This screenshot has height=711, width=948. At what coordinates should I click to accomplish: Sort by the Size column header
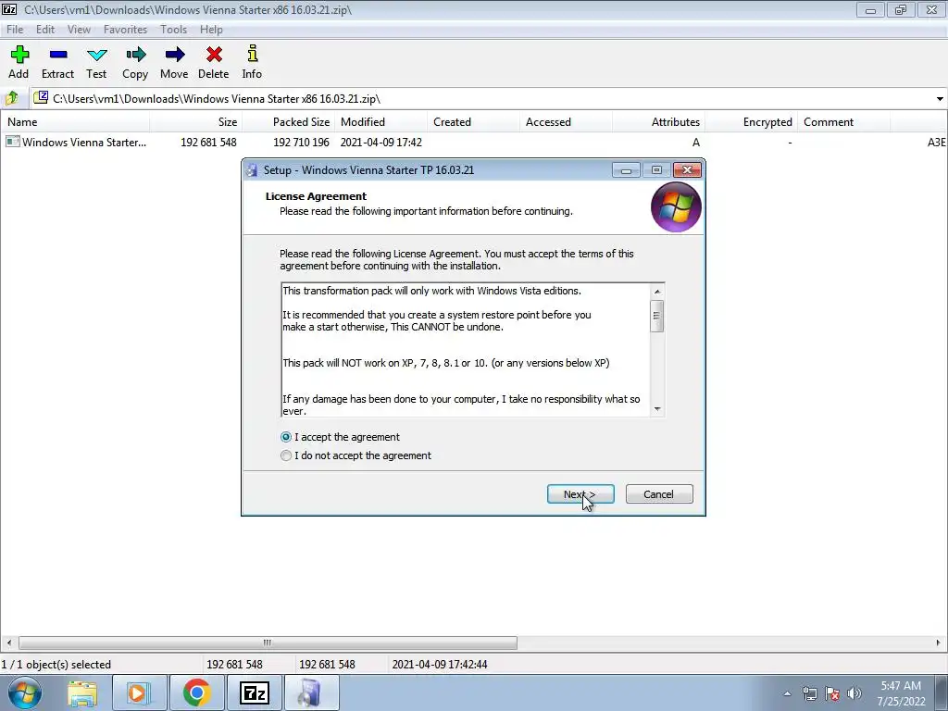(x=196, y=122)
